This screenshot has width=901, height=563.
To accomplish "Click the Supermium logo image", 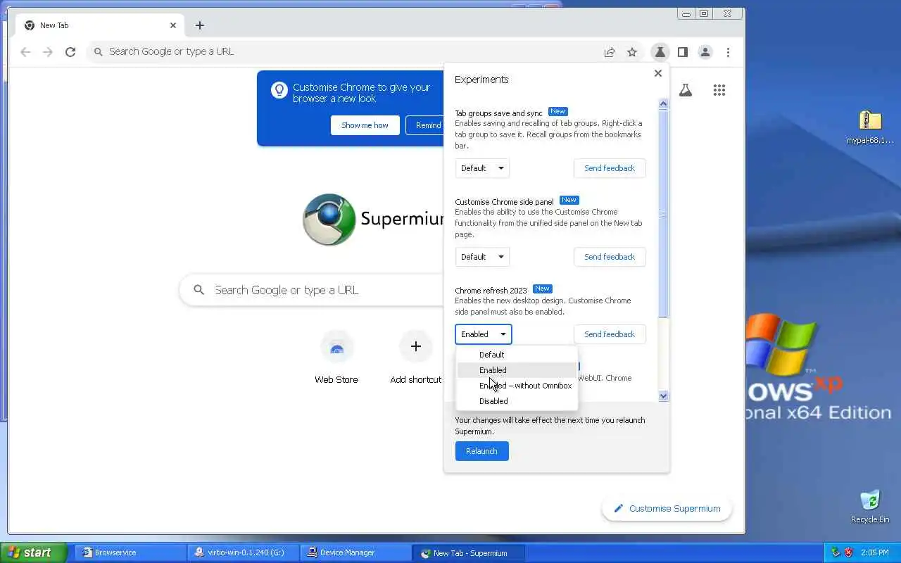I will pos(329,219).
